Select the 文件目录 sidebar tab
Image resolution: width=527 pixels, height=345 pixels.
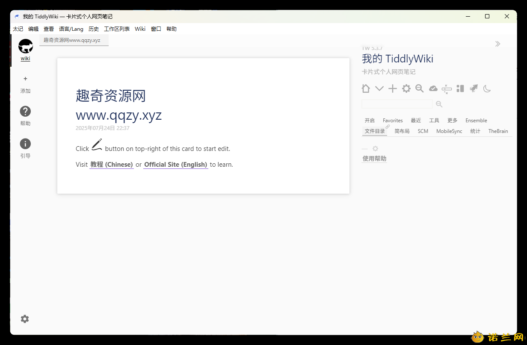(x=375, y=131)
